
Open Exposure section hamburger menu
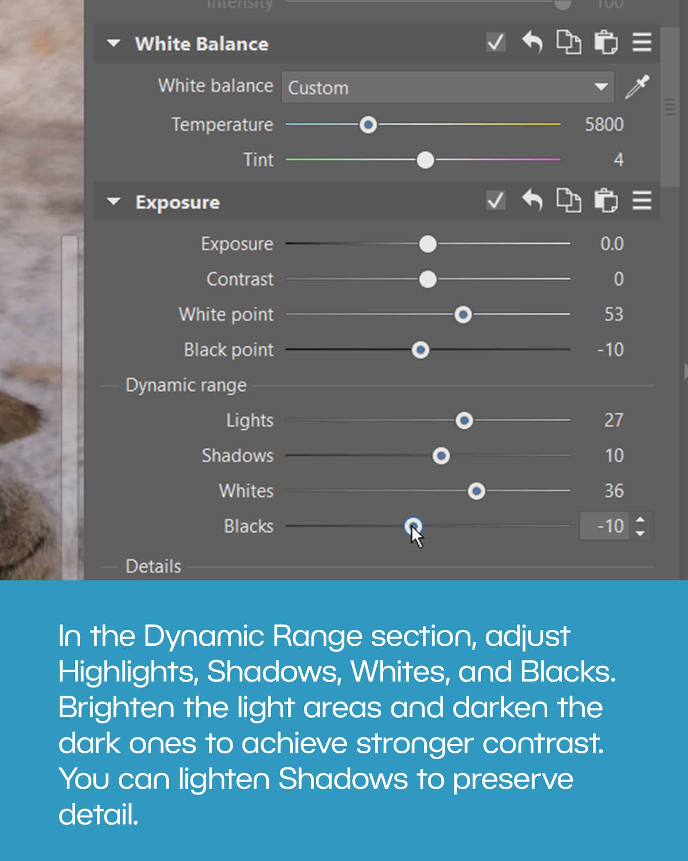pyautogui.click(x=642, y=200)
